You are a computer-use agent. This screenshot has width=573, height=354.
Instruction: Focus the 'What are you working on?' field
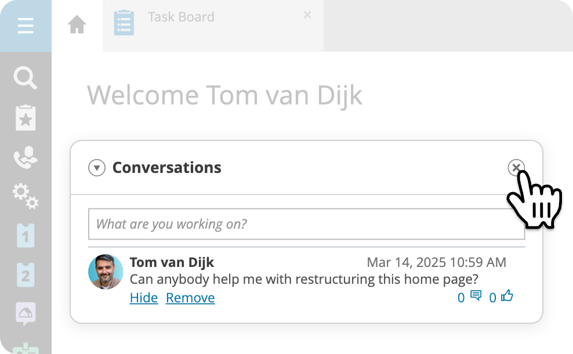point(306,224)
